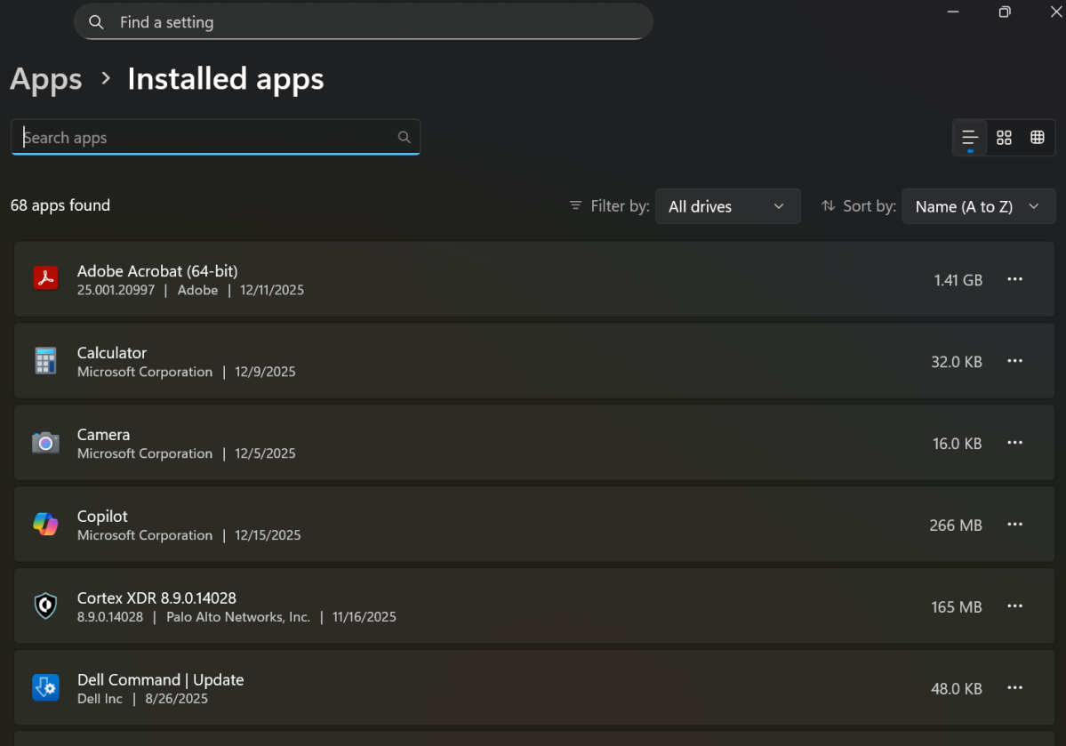Go back to Apps breadcrumb
The height and width of the screenshot is (746, 1066).
pyautogui.click(x=46, y=79)
